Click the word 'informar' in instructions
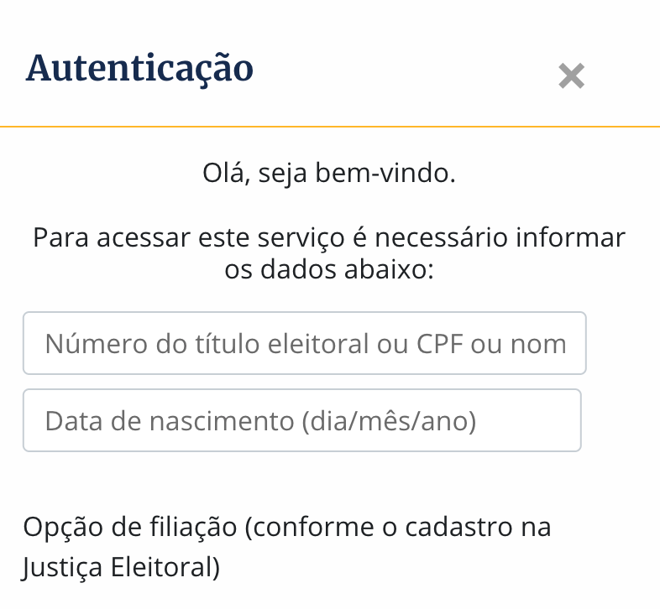This screenshot has height=609, width=660. coord(573,237)
